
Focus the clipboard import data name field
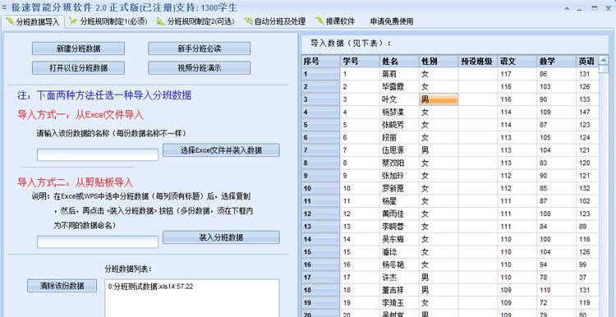point(98,242)
